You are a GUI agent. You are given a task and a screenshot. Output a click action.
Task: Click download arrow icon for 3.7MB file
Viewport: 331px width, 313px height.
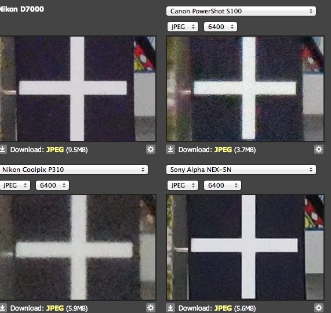[x=170, y=149]
